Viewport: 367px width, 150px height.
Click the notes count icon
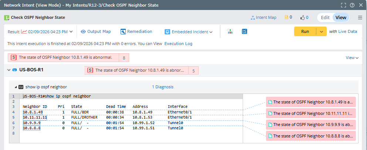286,17
